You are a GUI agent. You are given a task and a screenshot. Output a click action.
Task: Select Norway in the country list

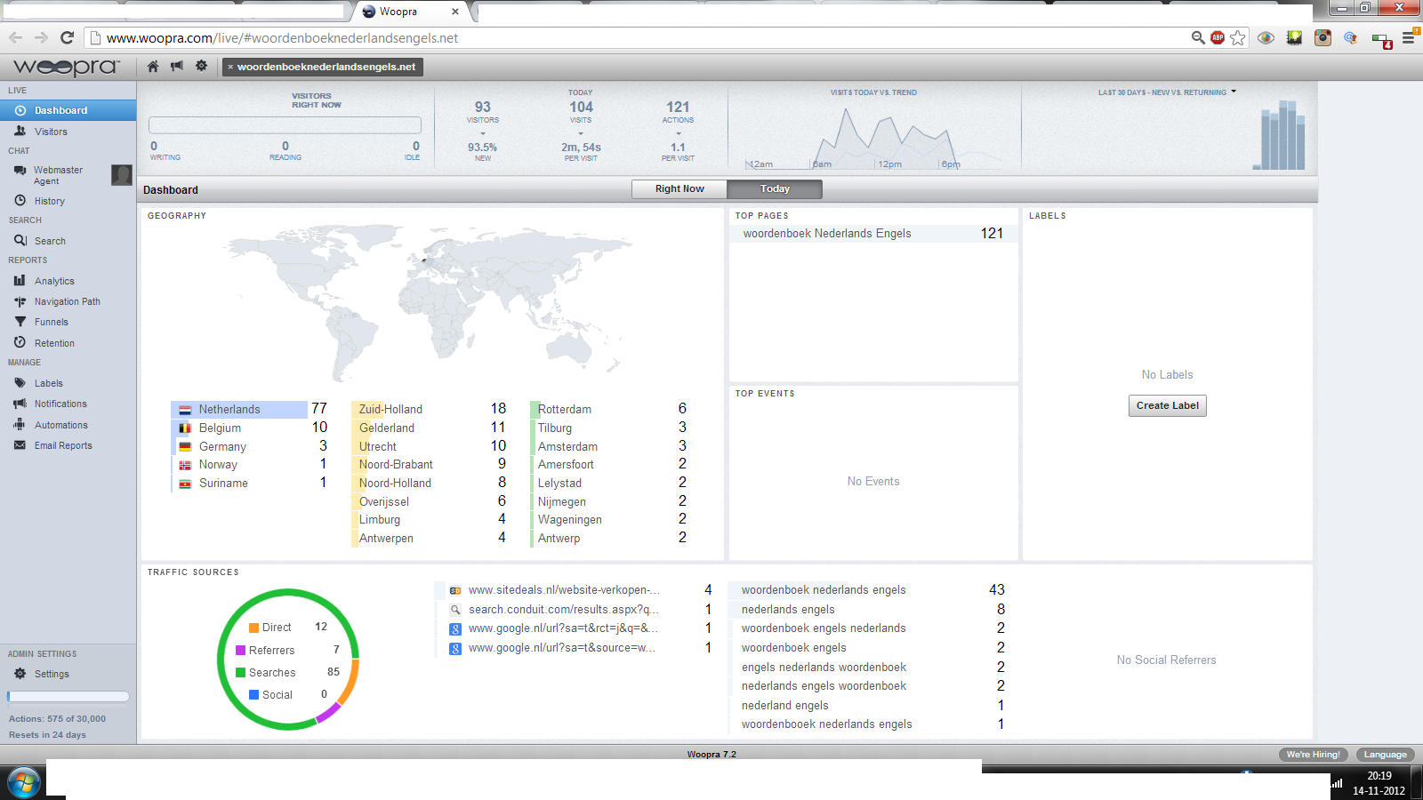(x=252, y=464)
